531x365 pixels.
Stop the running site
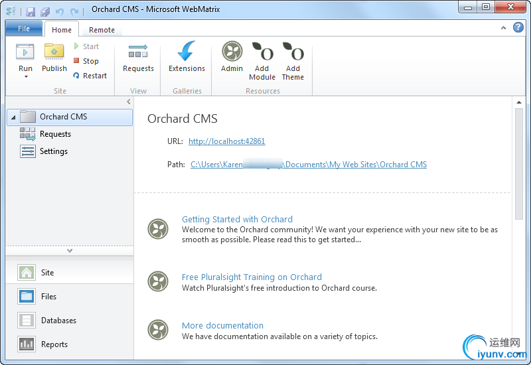[86, 61]
